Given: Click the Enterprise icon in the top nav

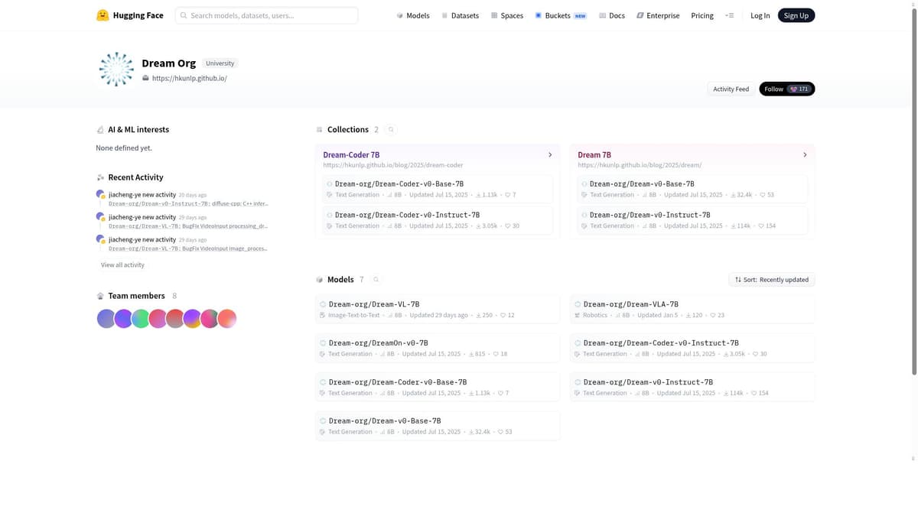Looking at the screenshot, I should pyautogui.click(x=640, y=15).
